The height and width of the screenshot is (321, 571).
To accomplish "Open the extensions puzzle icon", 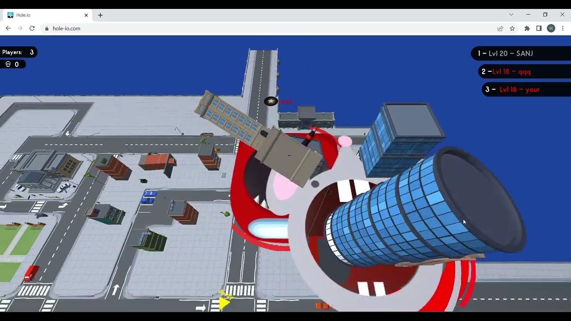I will [x=527, y=29].
